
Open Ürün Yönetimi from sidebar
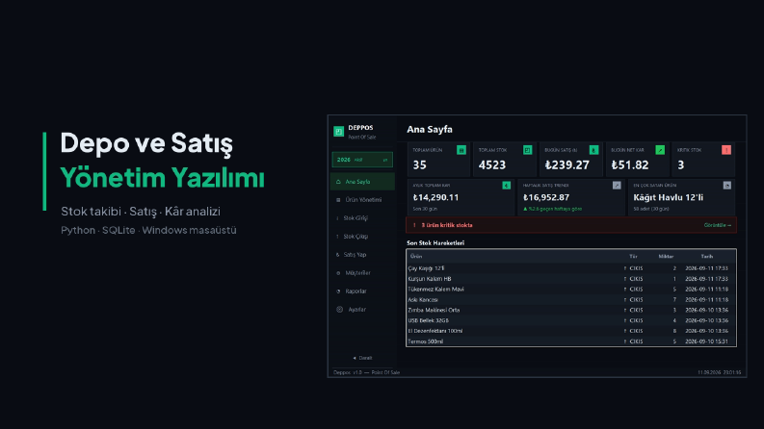[362, 200]
